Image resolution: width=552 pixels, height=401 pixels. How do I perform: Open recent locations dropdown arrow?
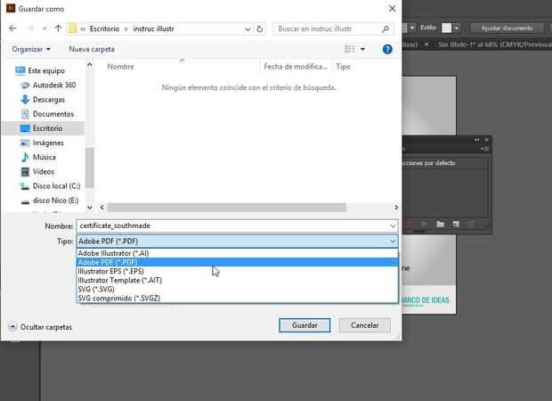point(45,29)
